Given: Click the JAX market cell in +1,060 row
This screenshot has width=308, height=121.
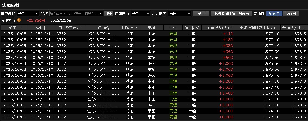Looking at the screenshot, I should coord(151,75).
